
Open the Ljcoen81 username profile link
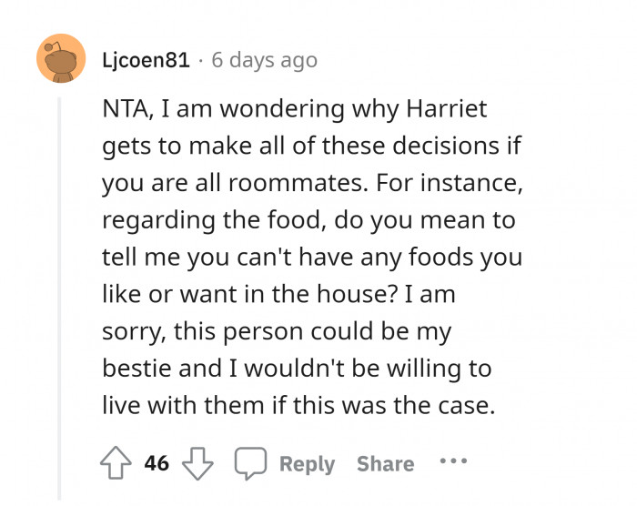147,61
